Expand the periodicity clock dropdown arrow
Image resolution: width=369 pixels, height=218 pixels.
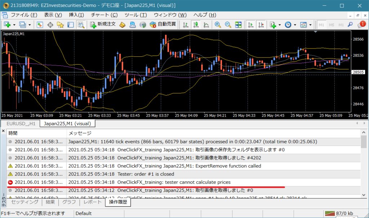click(x=295, y=25)
